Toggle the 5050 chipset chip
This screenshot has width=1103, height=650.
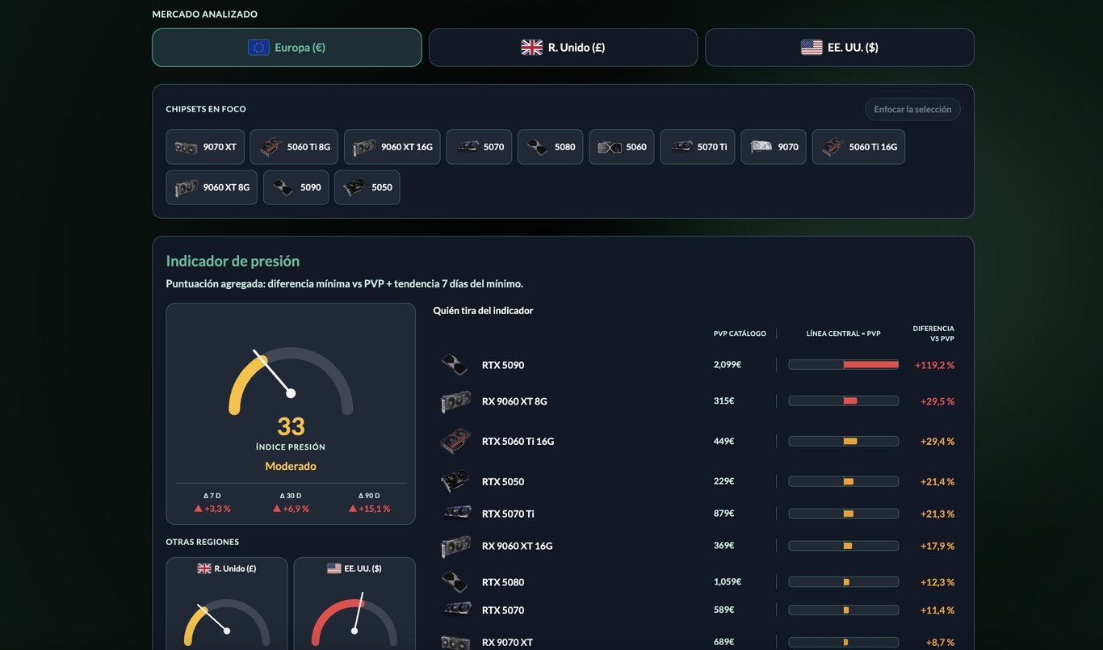(x=367, y=187)
